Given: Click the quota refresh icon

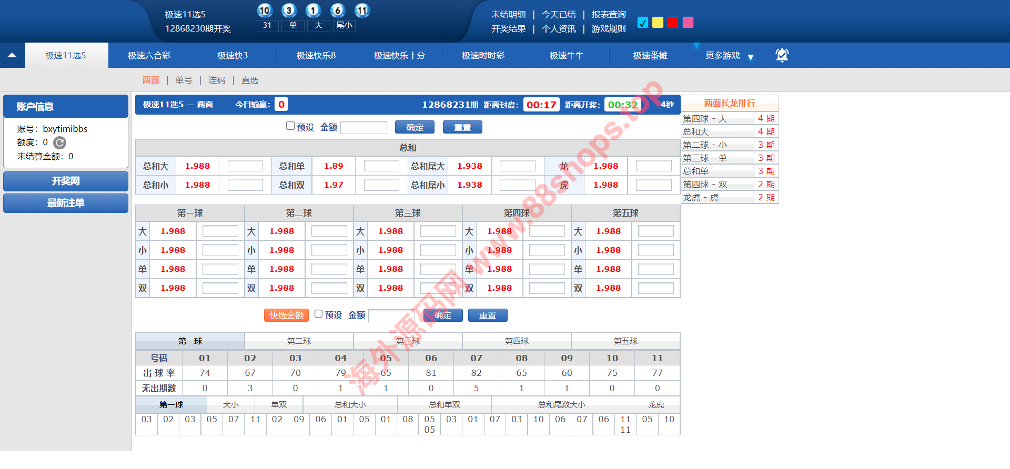Looking at the screenshot, I should [60, 142].
